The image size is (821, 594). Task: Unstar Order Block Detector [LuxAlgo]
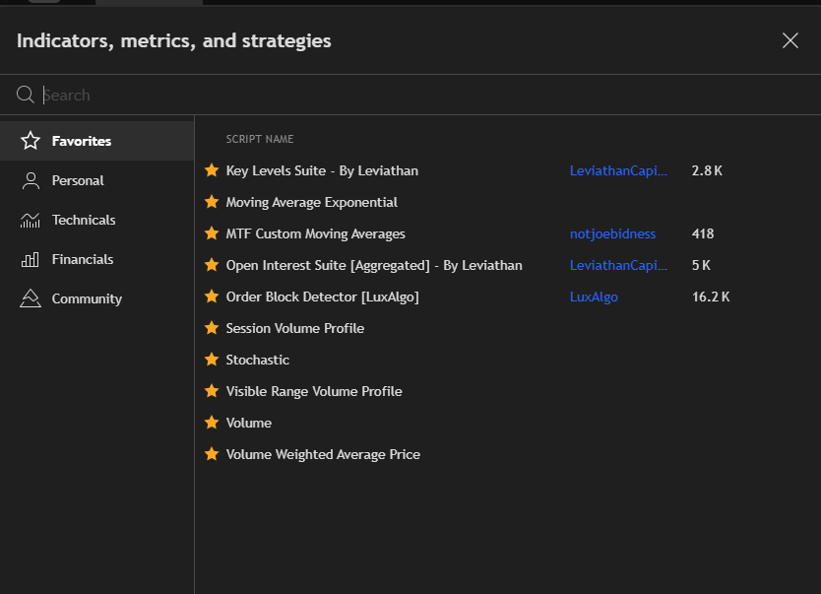(x=212, y=296)
